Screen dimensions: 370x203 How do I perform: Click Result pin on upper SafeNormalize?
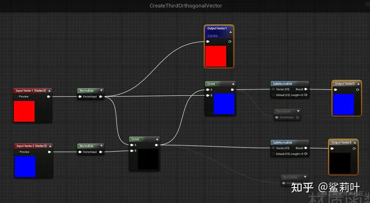click(306, 89)
